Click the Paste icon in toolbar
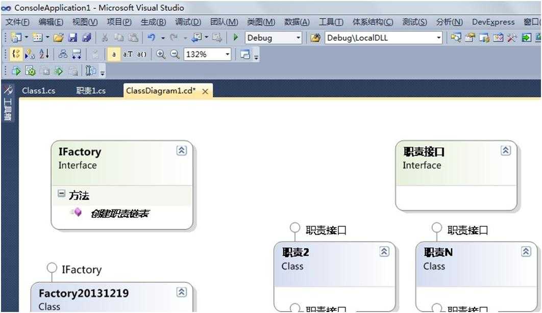 [133, 37]
